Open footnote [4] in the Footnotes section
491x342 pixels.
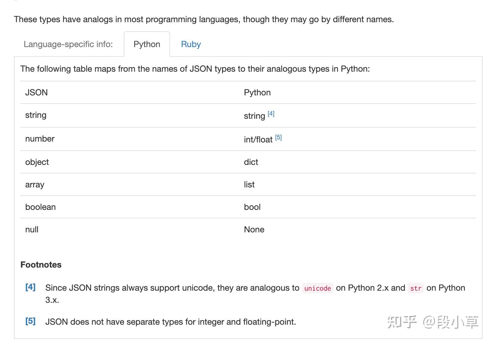coord(30,287)
